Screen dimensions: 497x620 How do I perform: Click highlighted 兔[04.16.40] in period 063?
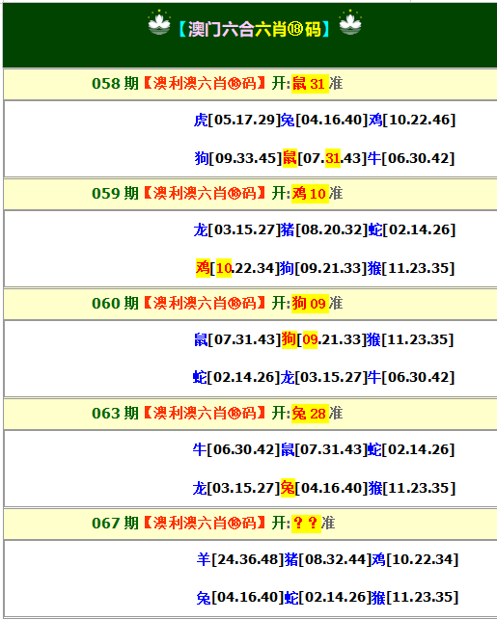coord(324,488)
